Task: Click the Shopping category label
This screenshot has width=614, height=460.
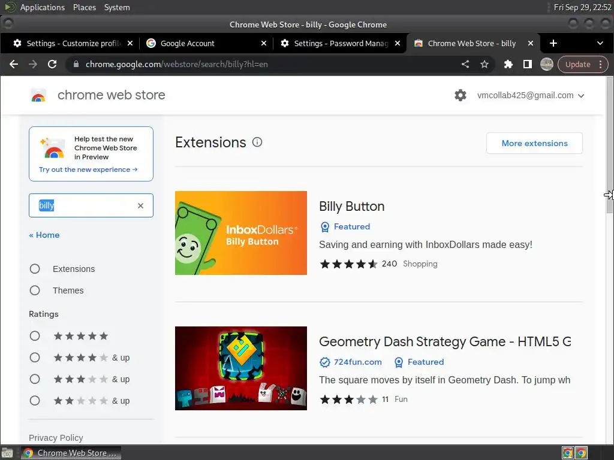Action: pyautogui.click(x=420, y=264)
